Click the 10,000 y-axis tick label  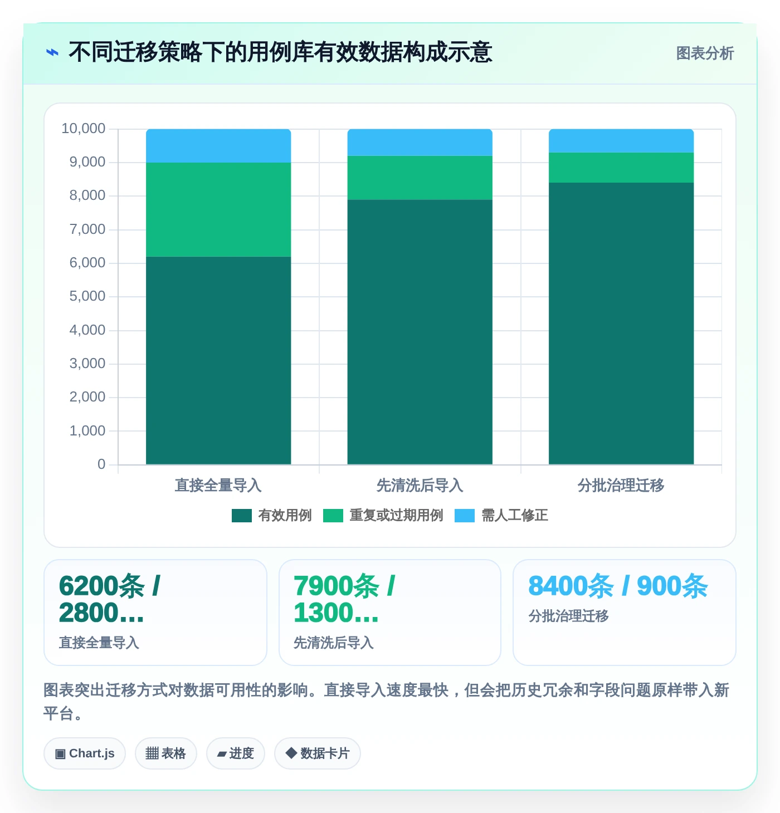pyautogui.click(x=84, y=129)
